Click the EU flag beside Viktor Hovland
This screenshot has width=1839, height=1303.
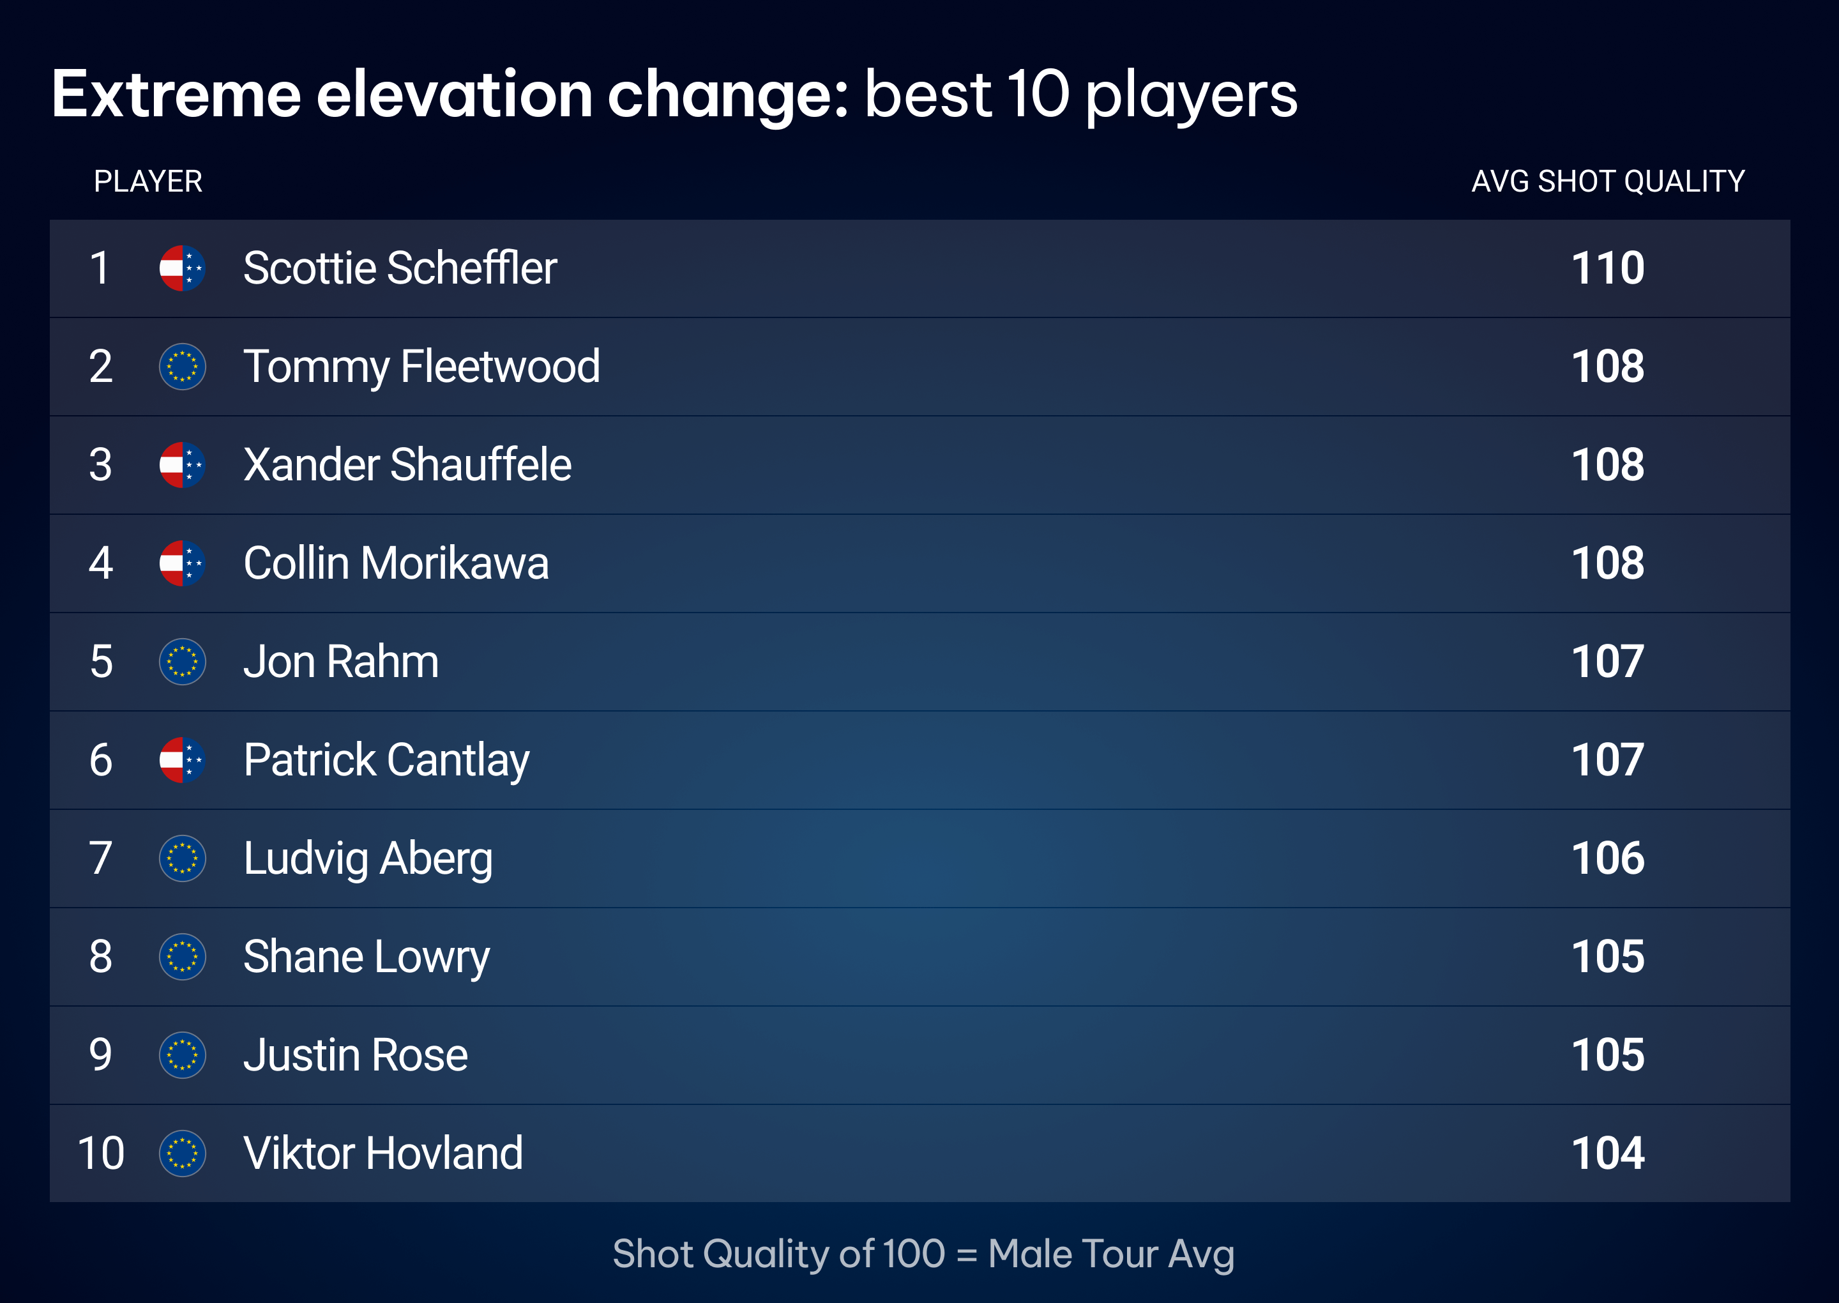tap(182, 1153)
